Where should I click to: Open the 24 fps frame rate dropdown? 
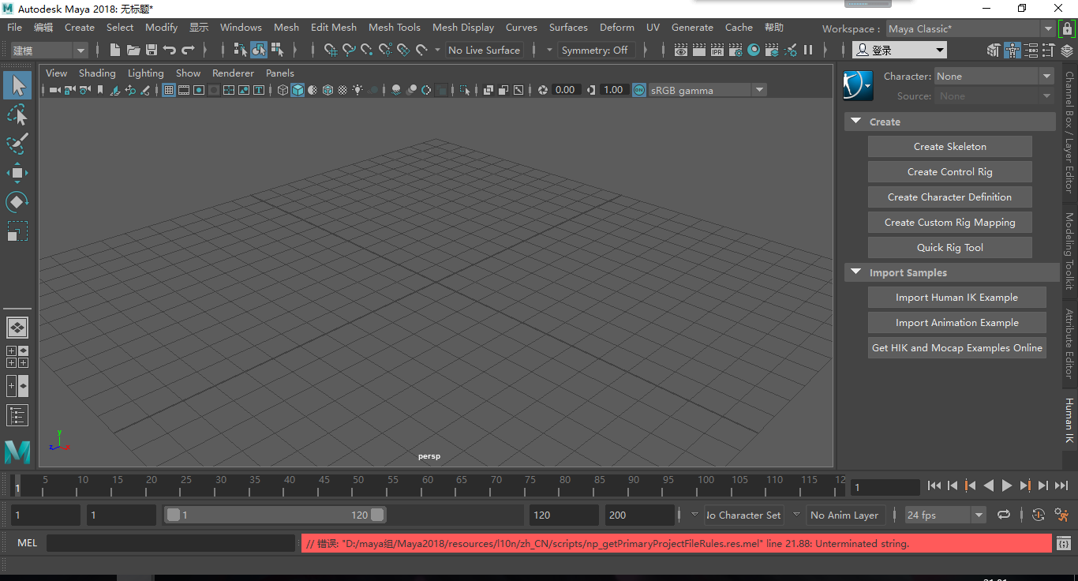[979, 515]
